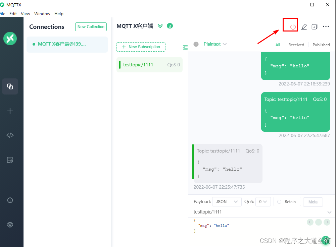Click the next payload history right arrow
This screenshot has height=247, width=336.
coord(327,222)
